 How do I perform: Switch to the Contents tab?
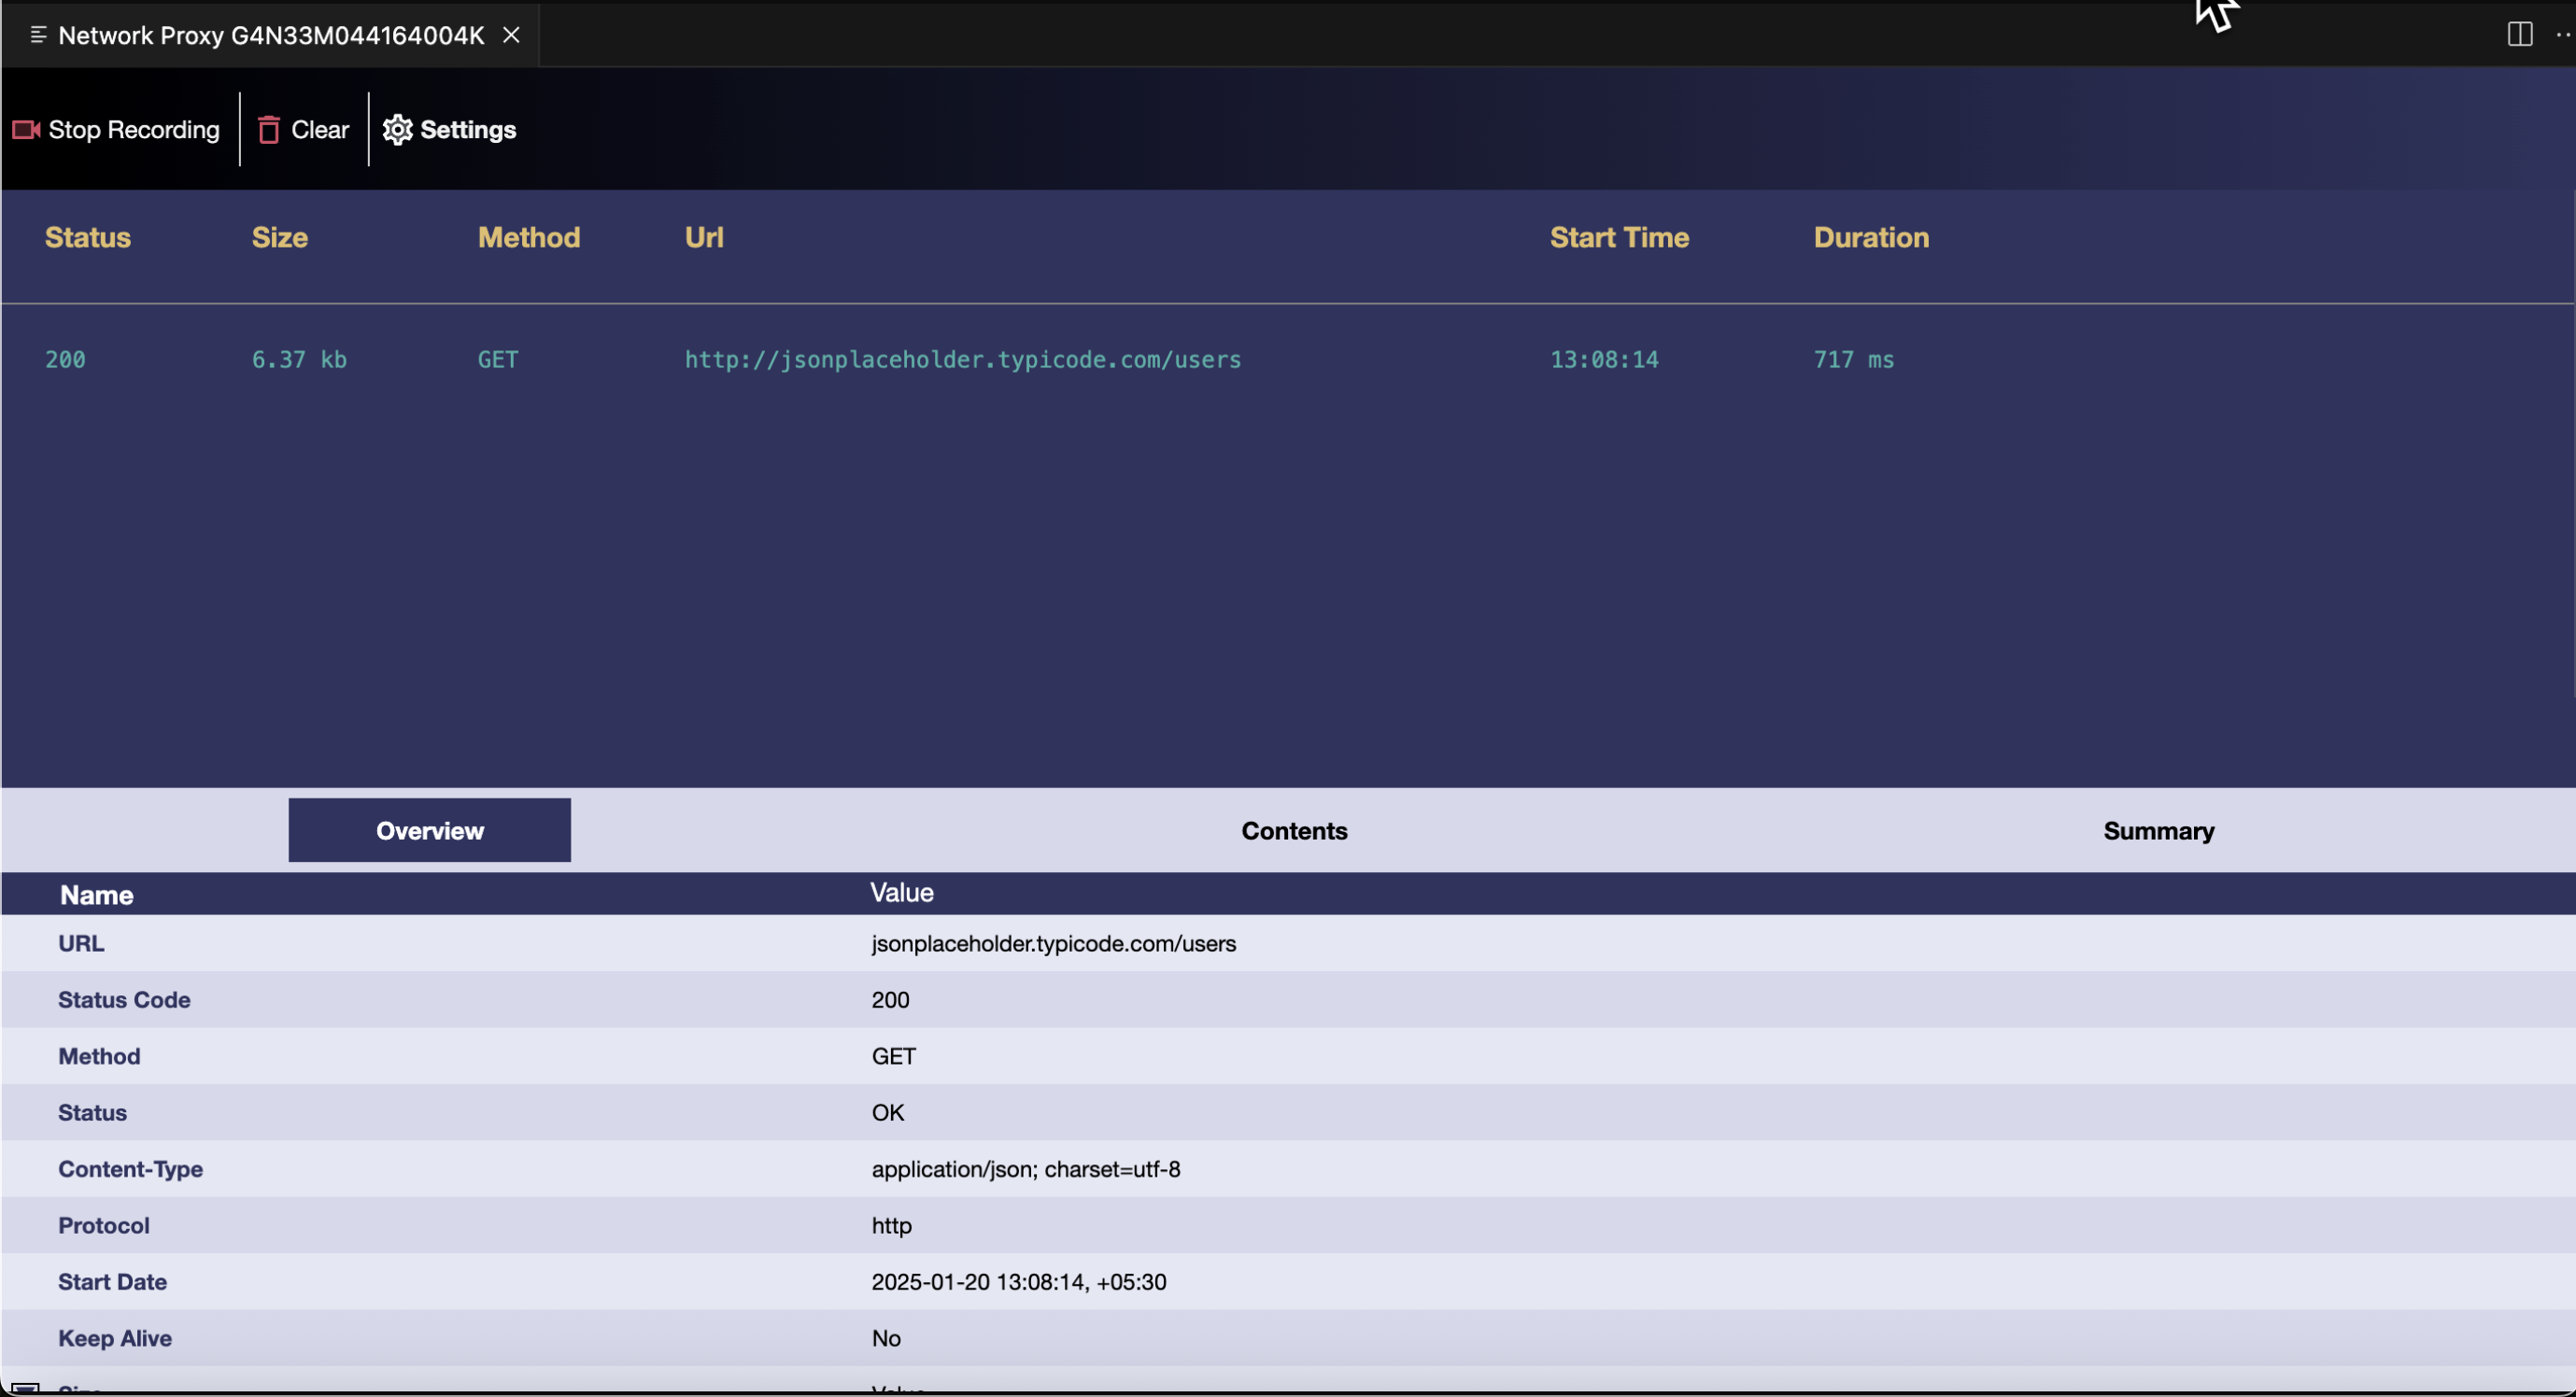1293,831
